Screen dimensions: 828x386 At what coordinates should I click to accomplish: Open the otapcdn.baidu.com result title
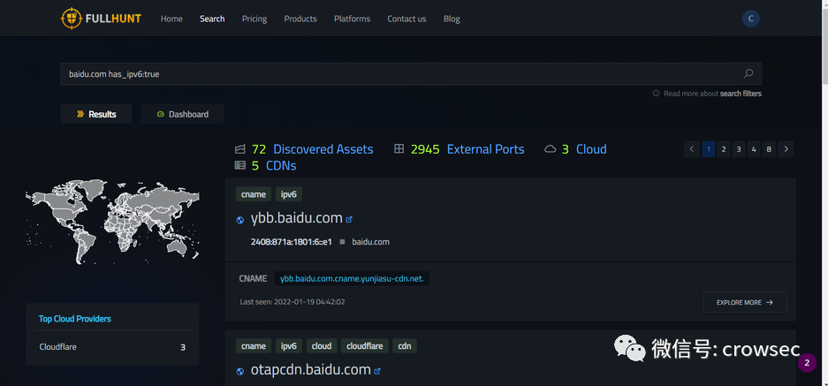coord(311,369)
